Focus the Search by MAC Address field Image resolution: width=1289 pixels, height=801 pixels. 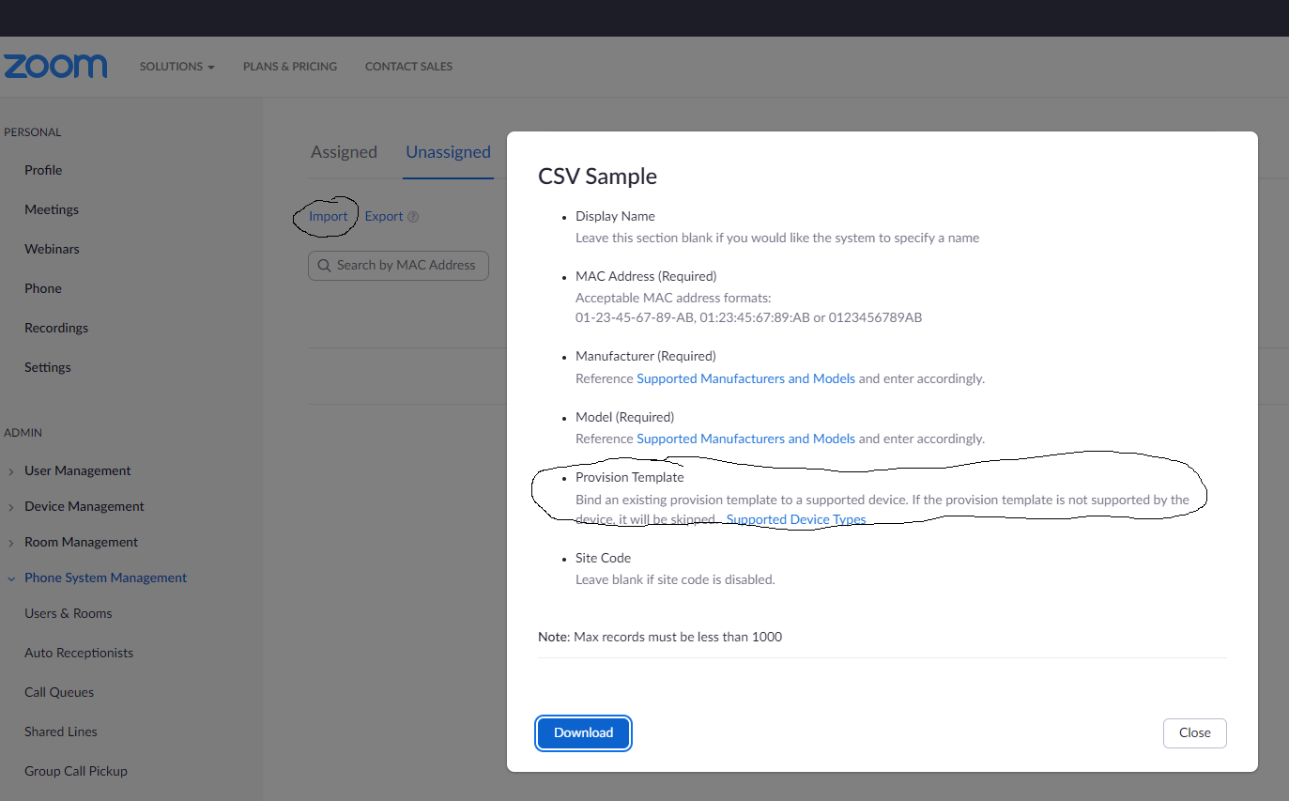tap(398, 266)
